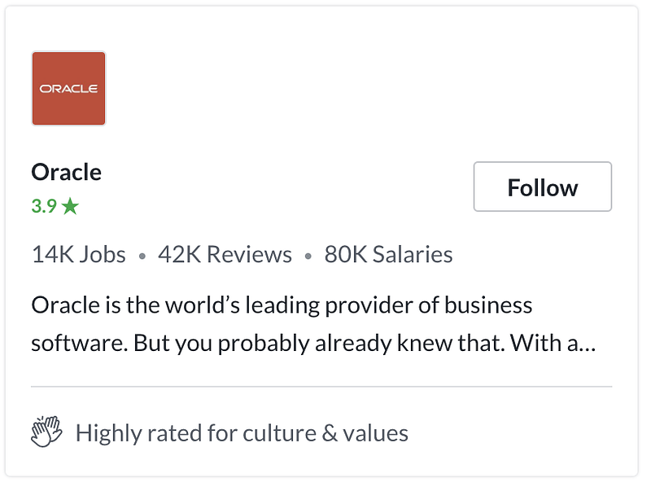View Oracle's 14K Jobs
The image size is (651, 487).
pyautogui.click(x=78, y=255)
